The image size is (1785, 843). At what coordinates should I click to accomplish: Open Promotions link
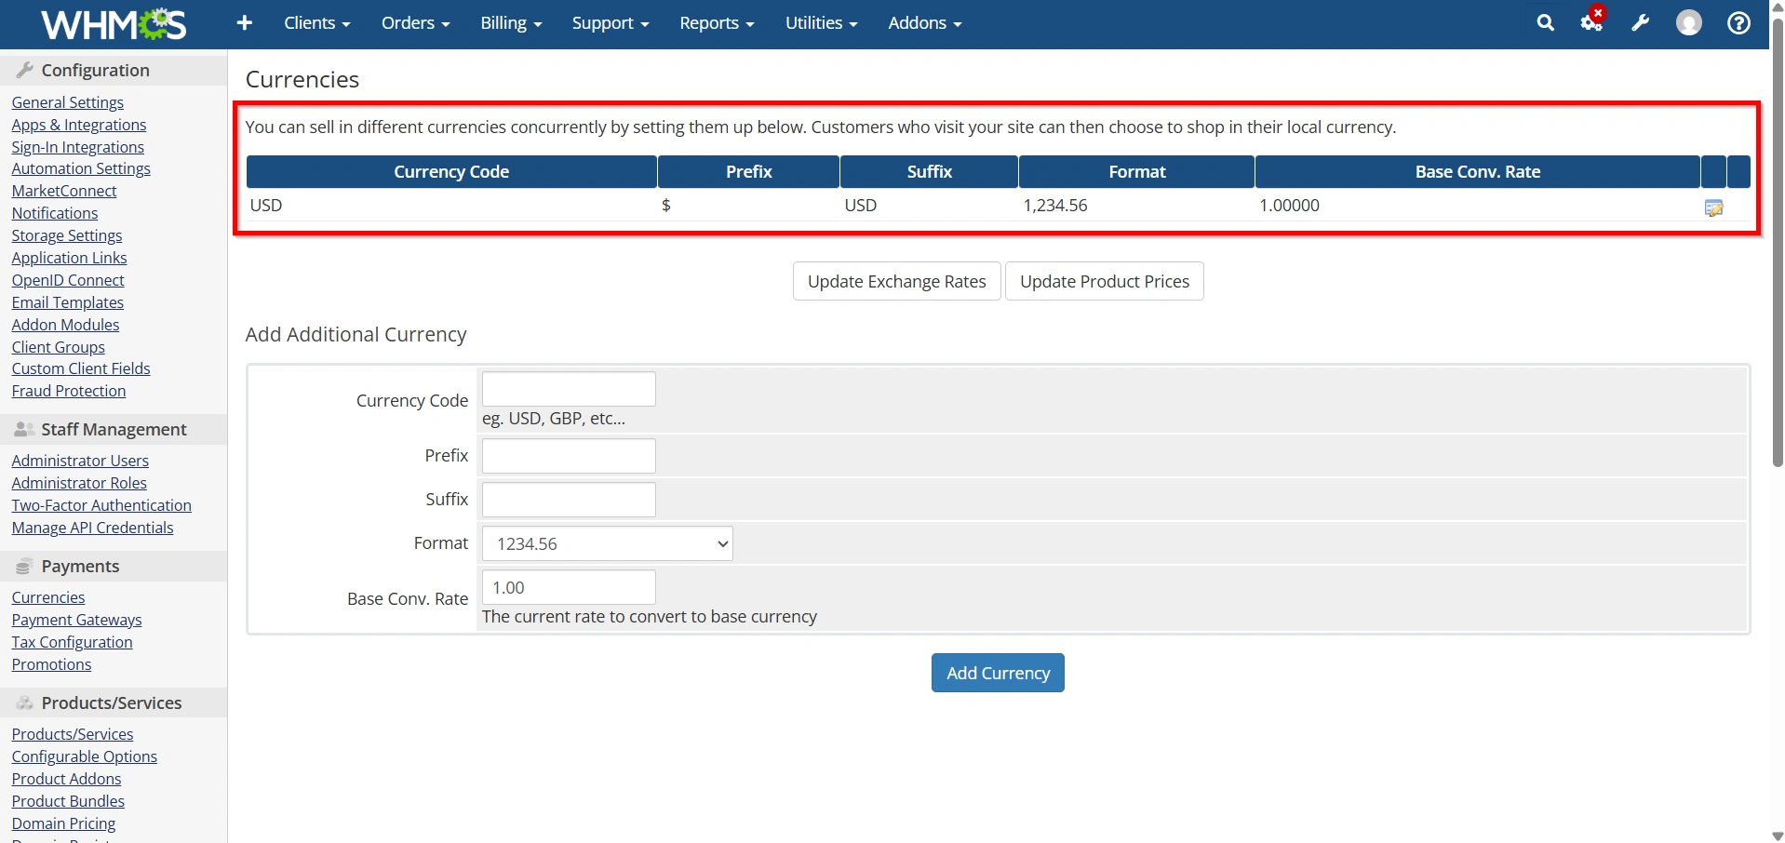click(x=51, y=664)
